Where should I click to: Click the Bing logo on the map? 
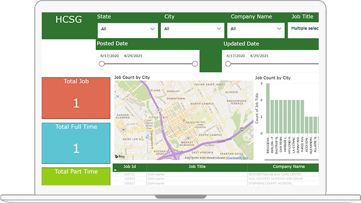point(120,157)
